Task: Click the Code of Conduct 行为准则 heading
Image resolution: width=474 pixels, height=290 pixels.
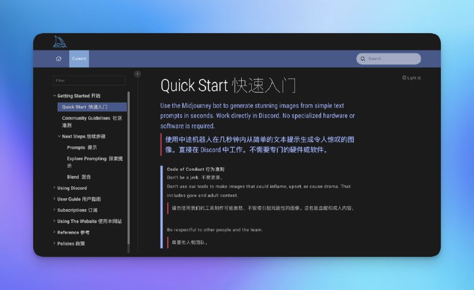Action: tap(196, 169)
